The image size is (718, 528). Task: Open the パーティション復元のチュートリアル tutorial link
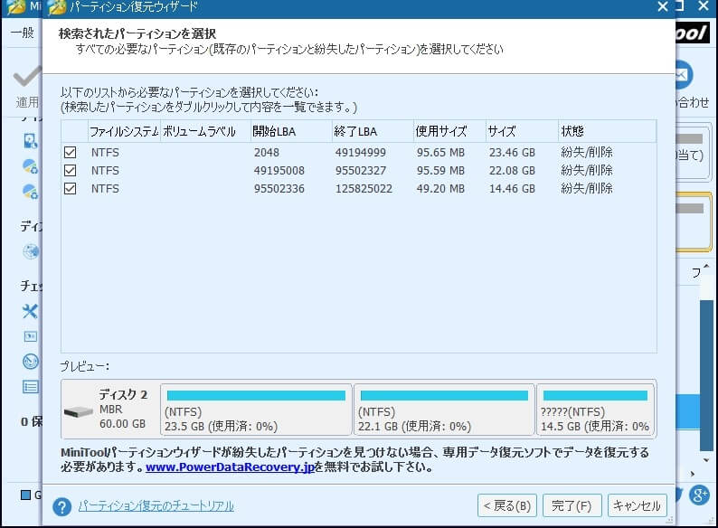click(x=156, y=505)
